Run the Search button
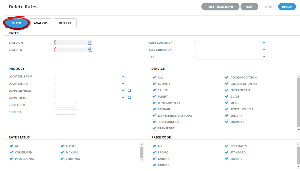 287,7
